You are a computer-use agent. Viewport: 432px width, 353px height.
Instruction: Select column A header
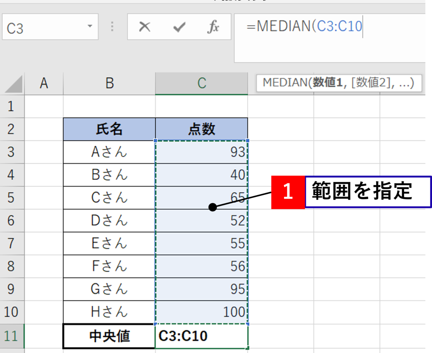coord(44,84)
